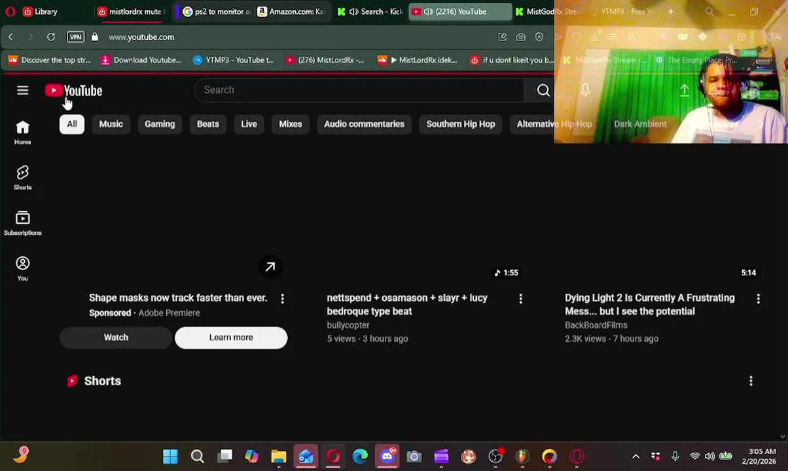This screenshot has width=788, height=471.
Task: Open the Dying Light 2 video title
Action: (649, 305)
